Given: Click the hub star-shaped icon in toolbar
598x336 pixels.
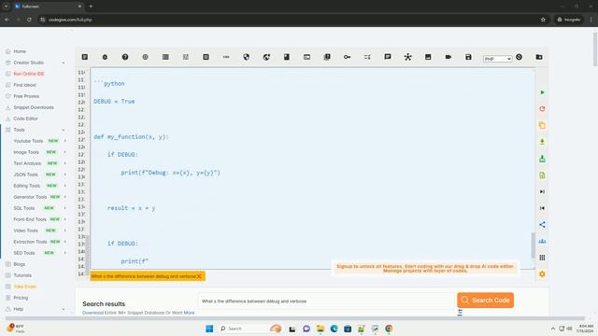Looking at the screenshot, I should point(407,57).
